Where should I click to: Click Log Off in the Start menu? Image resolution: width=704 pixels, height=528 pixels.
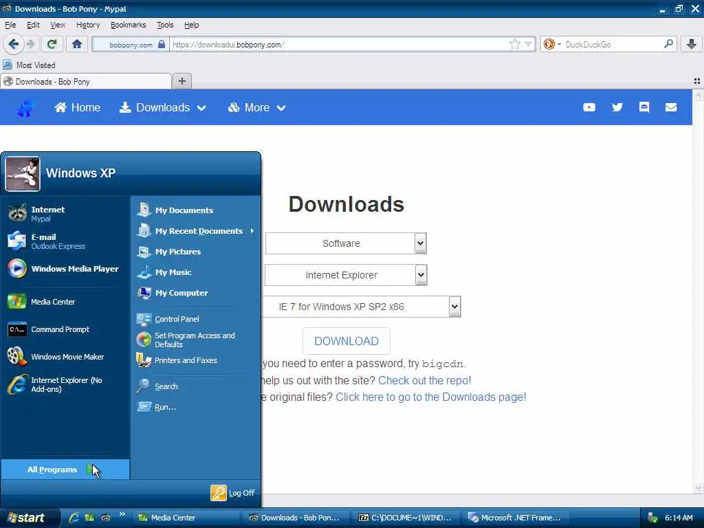tap(232, 493)
